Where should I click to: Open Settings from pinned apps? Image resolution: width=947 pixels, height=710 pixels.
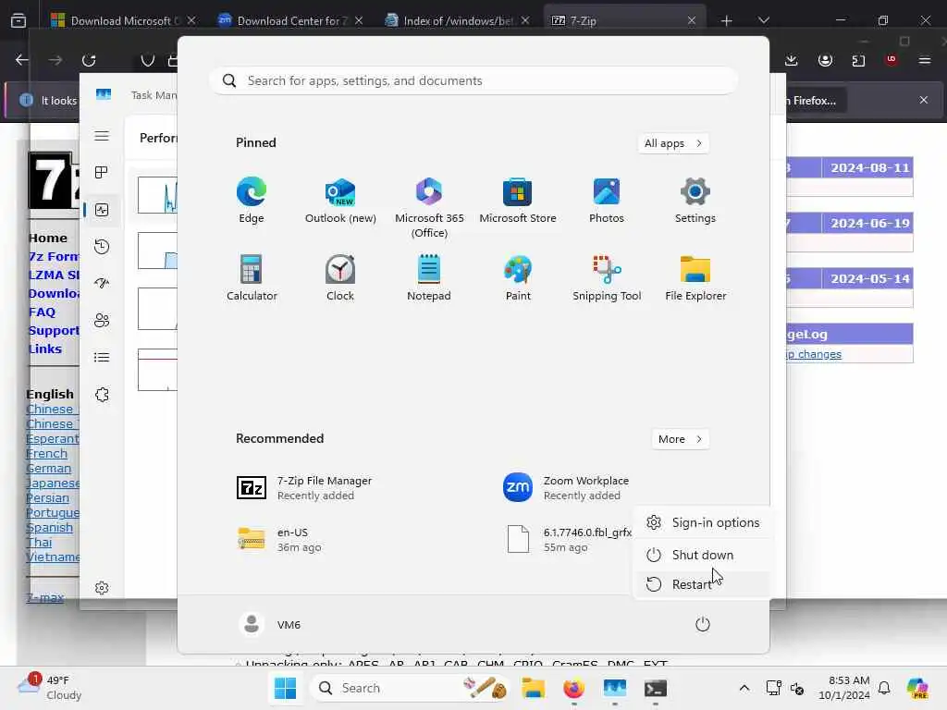point(695,201)
